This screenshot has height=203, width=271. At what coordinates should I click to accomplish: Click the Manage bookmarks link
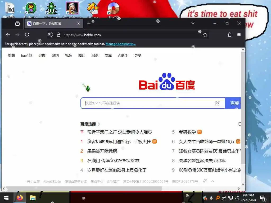click(121, 44)
